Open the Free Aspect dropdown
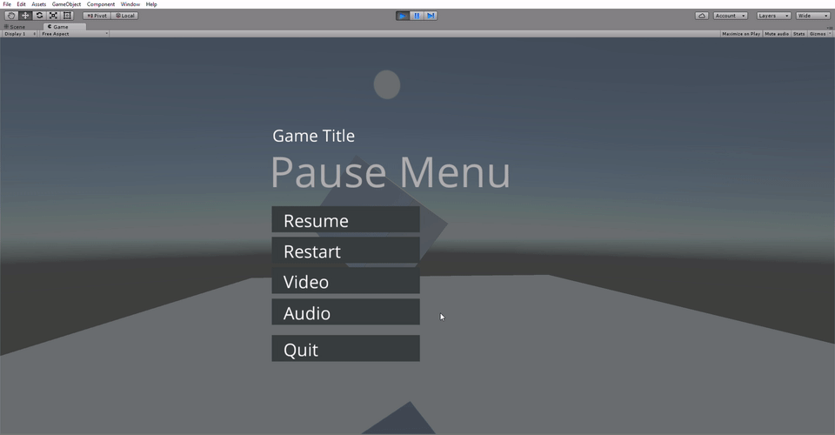 point(75,34)
